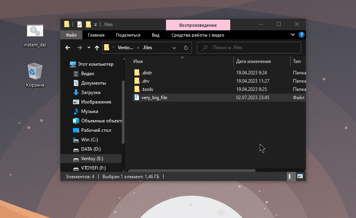
Task: Switch to the Вид ribbon tab
Action: [155, 35]
